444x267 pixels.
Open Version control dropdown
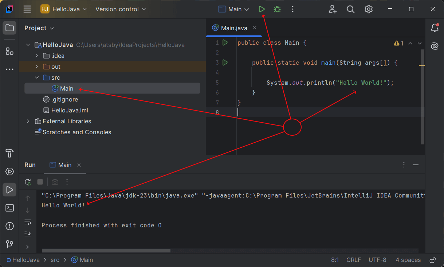point(121,9)
